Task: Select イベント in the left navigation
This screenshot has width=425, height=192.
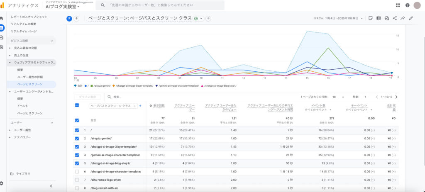Action: pos(23,106)
